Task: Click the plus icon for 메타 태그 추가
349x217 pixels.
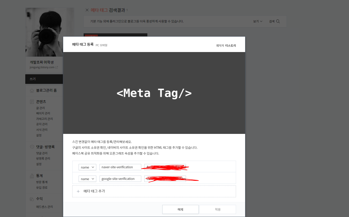Action: click(x=78, y=191)
